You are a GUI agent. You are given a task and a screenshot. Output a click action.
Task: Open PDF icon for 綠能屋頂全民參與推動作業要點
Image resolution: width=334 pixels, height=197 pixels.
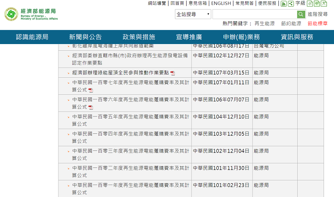click(x=172, y=73)
